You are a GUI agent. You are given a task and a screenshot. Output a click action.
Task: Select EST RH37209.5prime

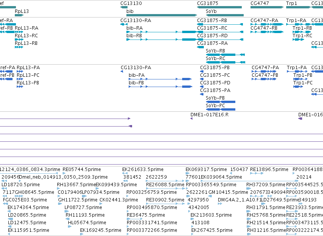pos(266,185)
